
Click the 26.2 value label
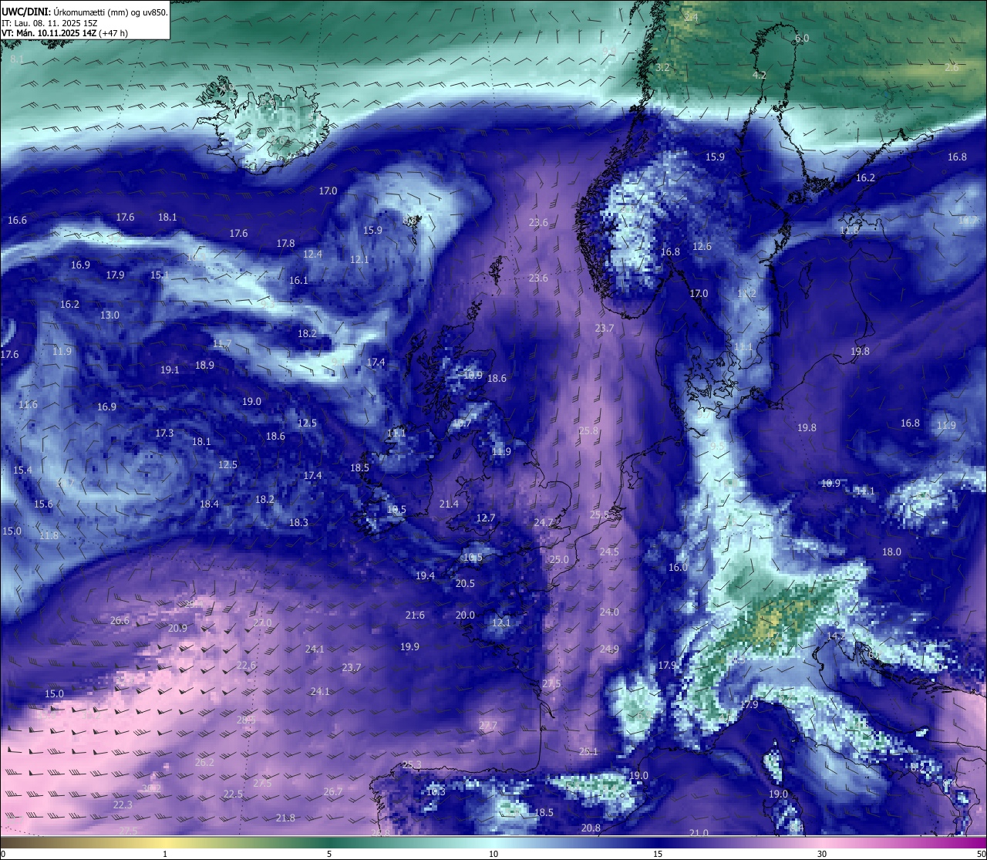(204, 762)
